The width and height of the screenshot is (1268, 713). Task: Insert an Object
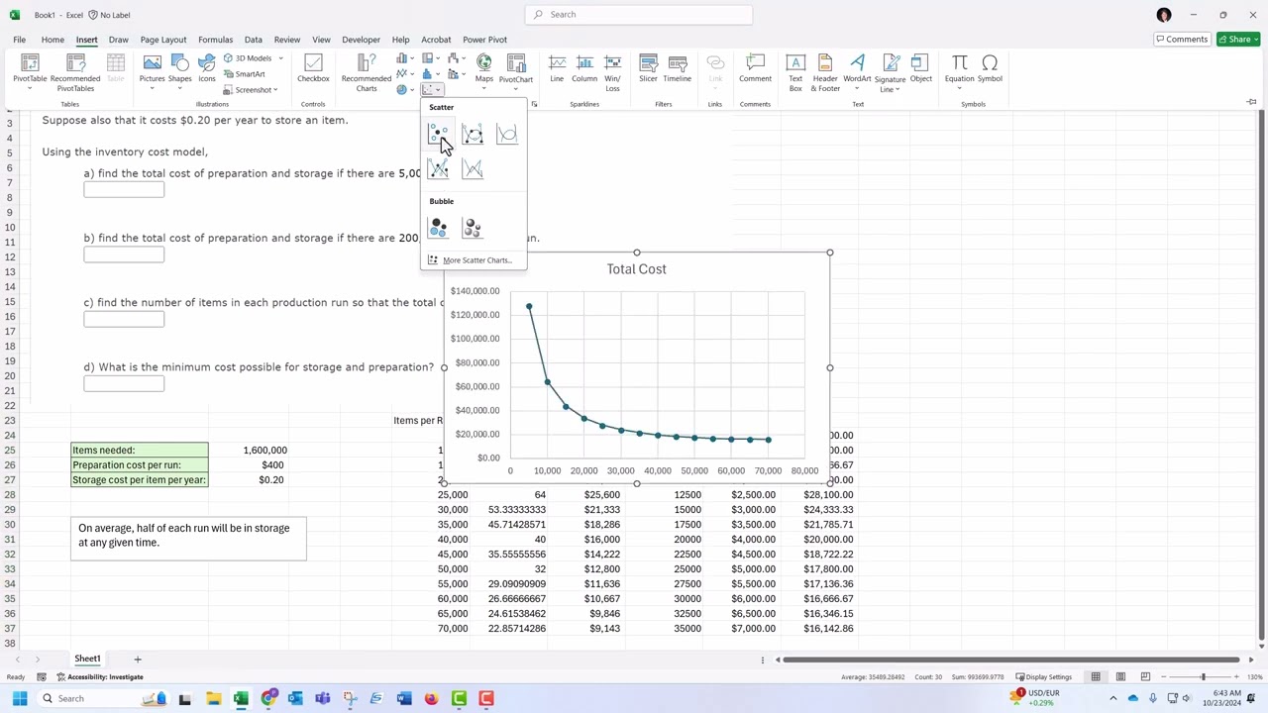click(x=920, y=69)
